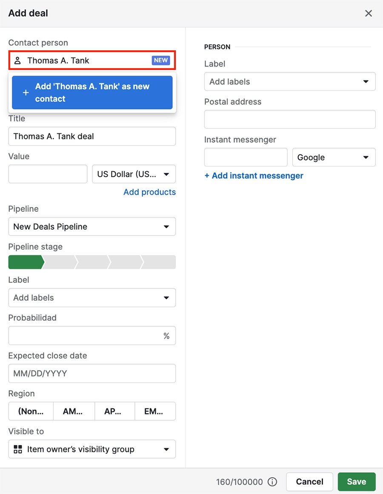Open the US Dollar currency dropdown

coord(134,174)
